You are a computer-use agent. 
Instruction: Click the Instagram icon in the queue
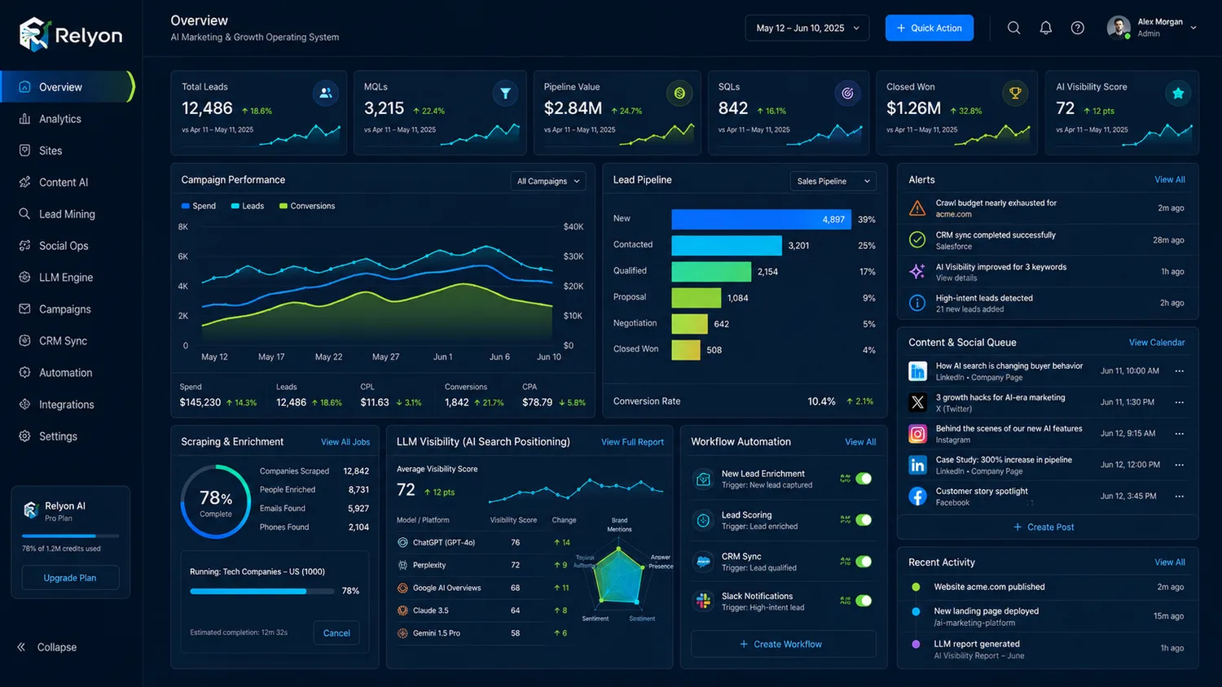coord(917,434)
